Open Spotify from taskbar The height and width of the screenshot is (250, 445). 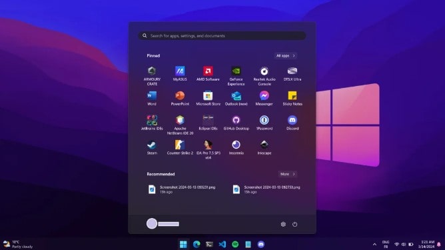(x=235, y=244)
